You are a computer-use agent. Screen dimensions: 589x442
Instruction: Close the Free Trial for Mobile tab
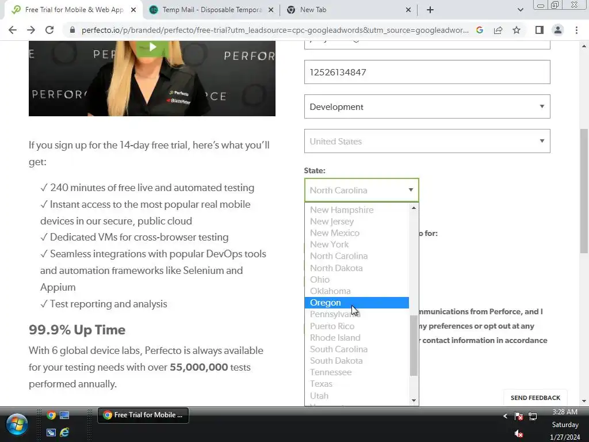click(133, 10)
